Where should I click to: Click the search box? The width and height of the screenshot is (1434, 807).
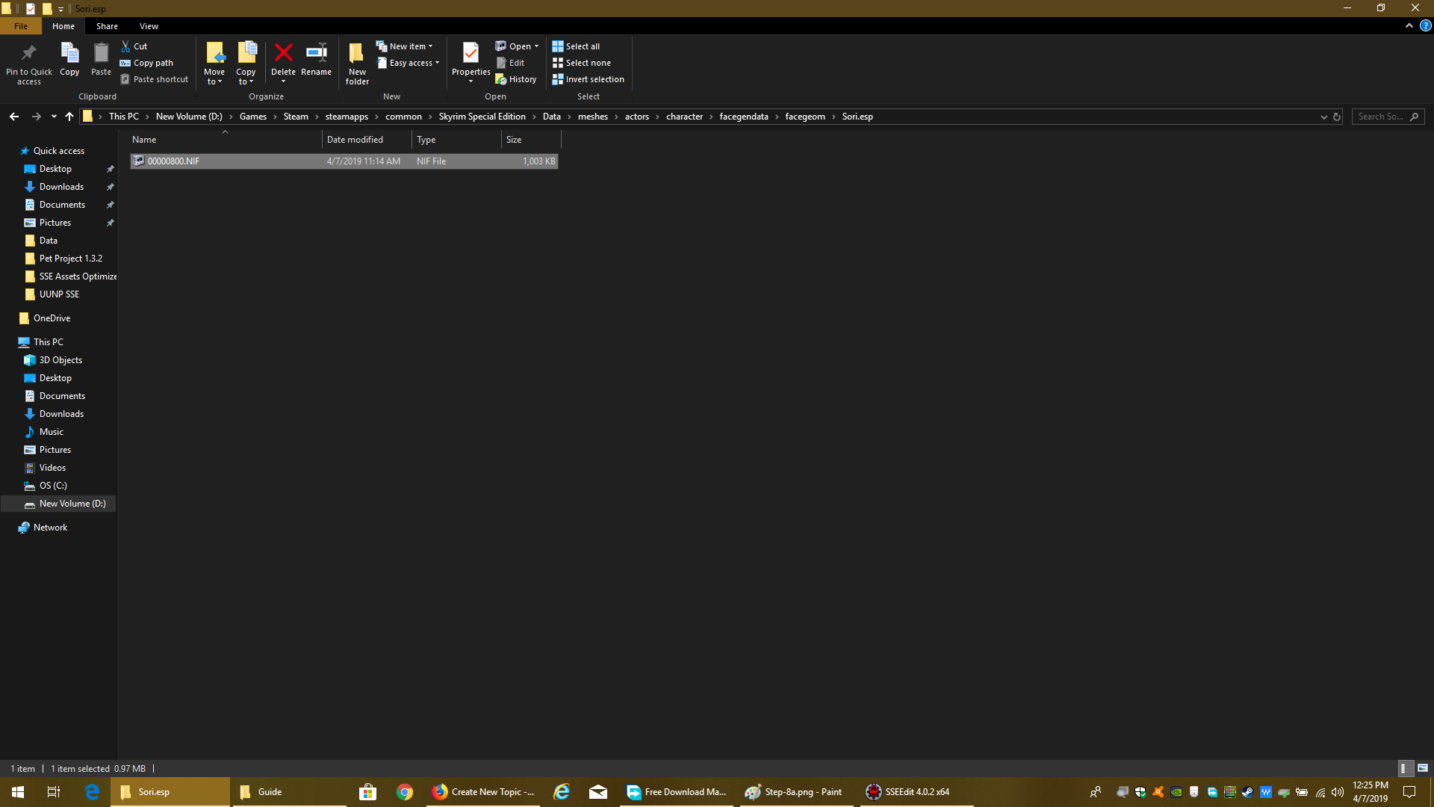click(x=1388, y=117)
